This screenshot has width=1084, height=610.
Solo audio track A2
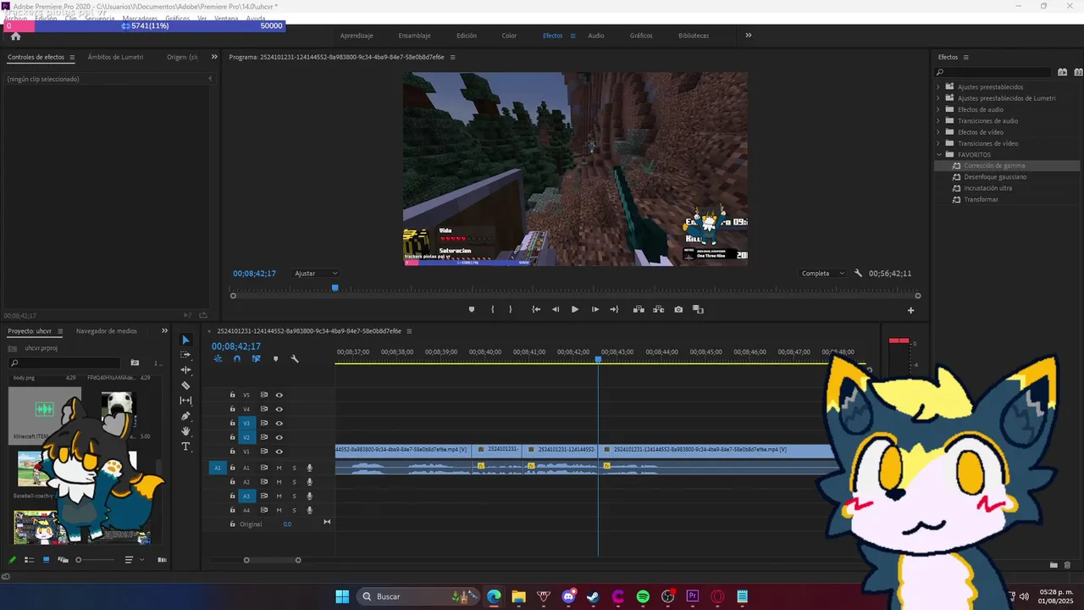(294, 482)
